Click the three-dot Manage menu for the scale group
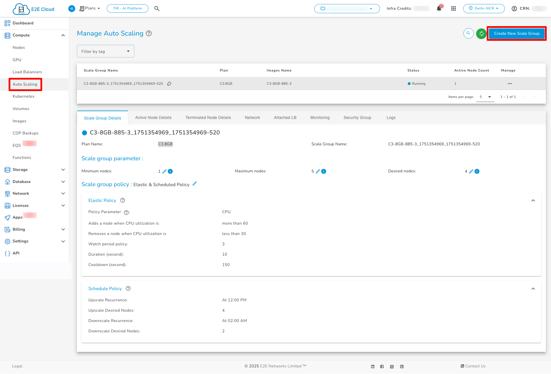This screenshot has height=374, width=551. tap(510, 84)
